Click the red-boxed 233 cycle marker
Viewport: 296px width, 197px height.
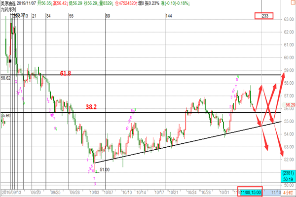pyautogui.click(x=264, y=16)
